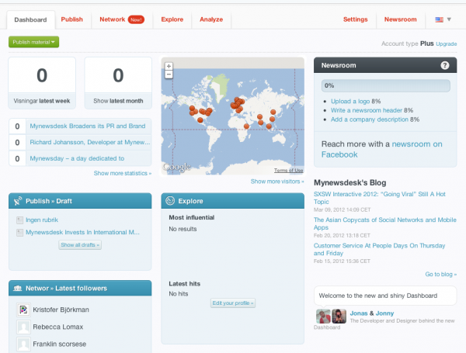Click the Jonas author link

tap(359, 313)
